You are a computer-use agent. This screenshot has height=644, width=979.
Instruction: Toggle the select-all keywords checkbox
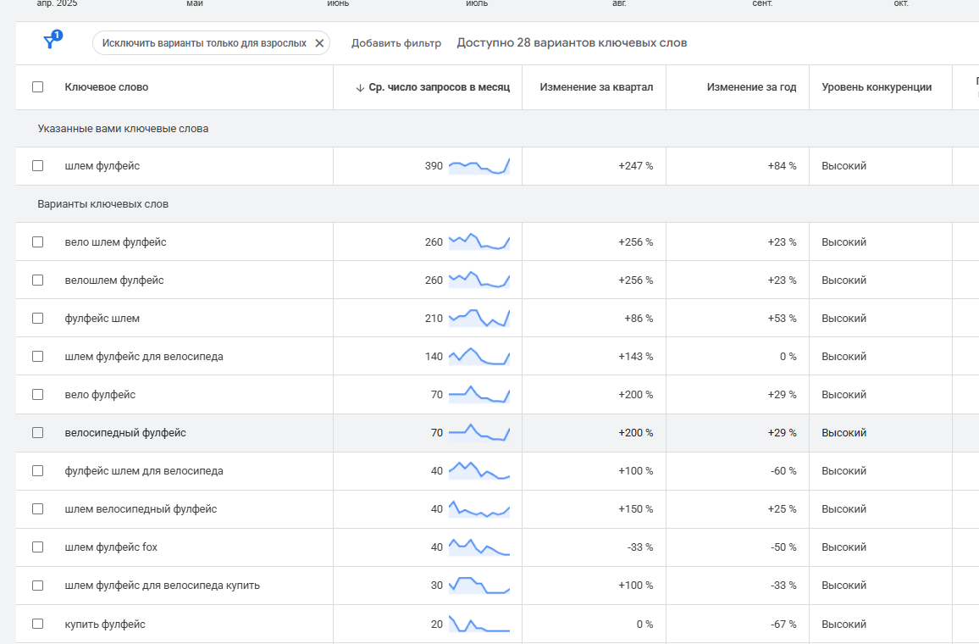point(37,87)
